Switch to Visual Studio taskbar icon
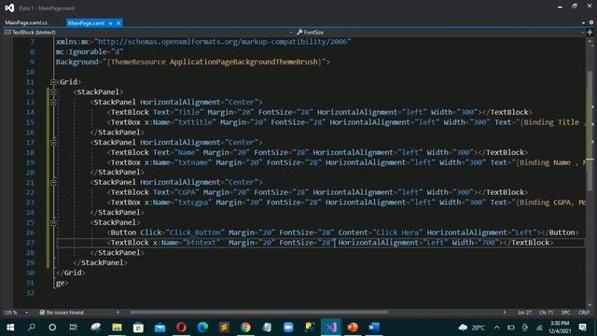 click(x=331, y=328)
